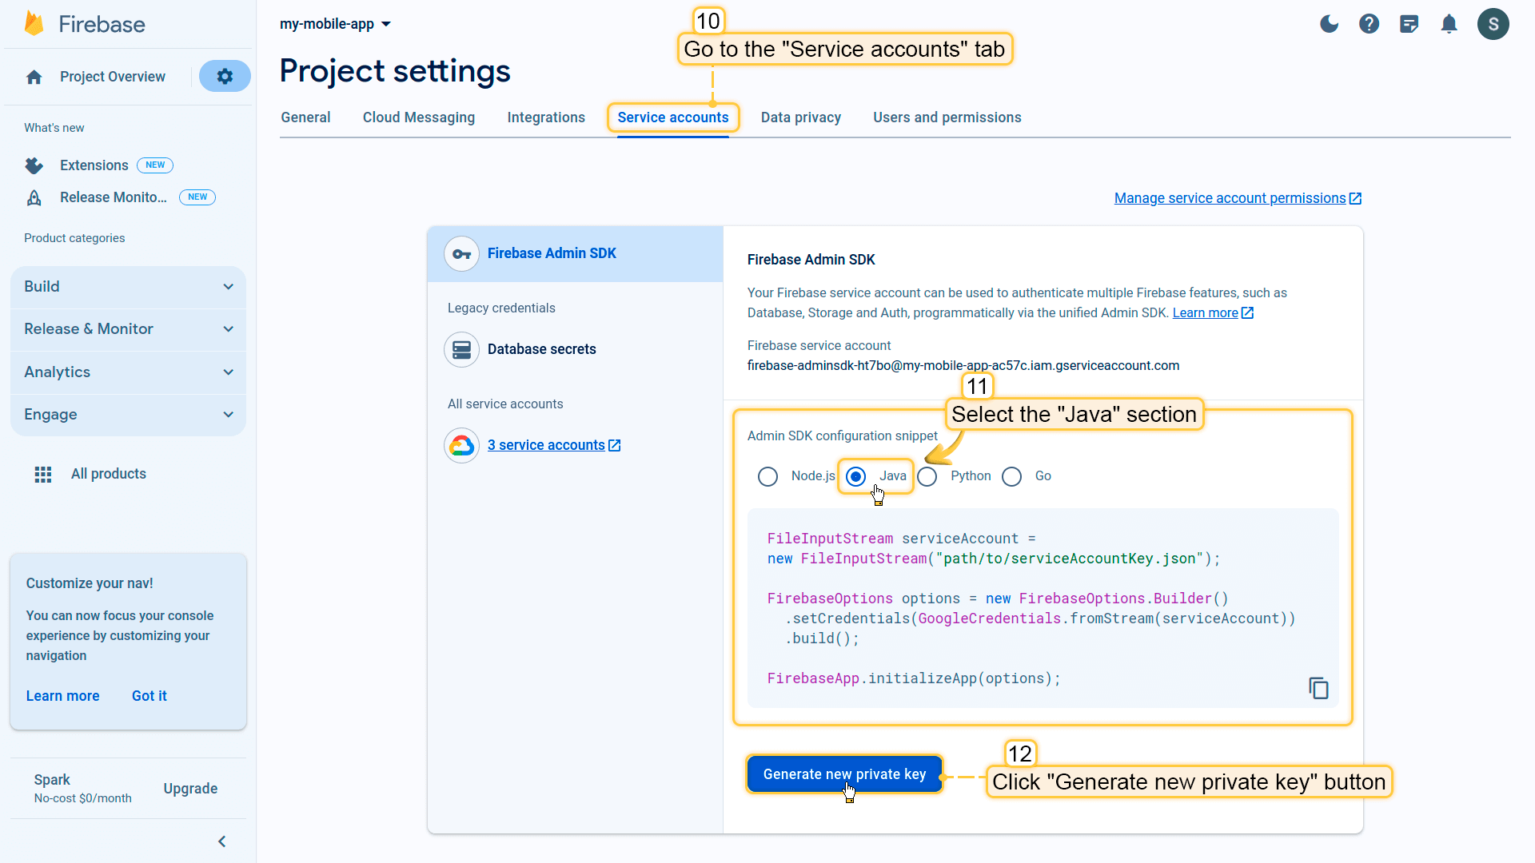Select the Go radio button
The image size is (1535, 863).
click(1012, 477)
